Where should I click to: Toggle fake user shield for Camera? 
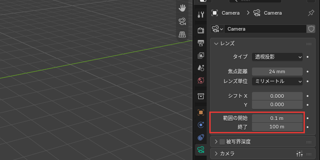[311, 29]
